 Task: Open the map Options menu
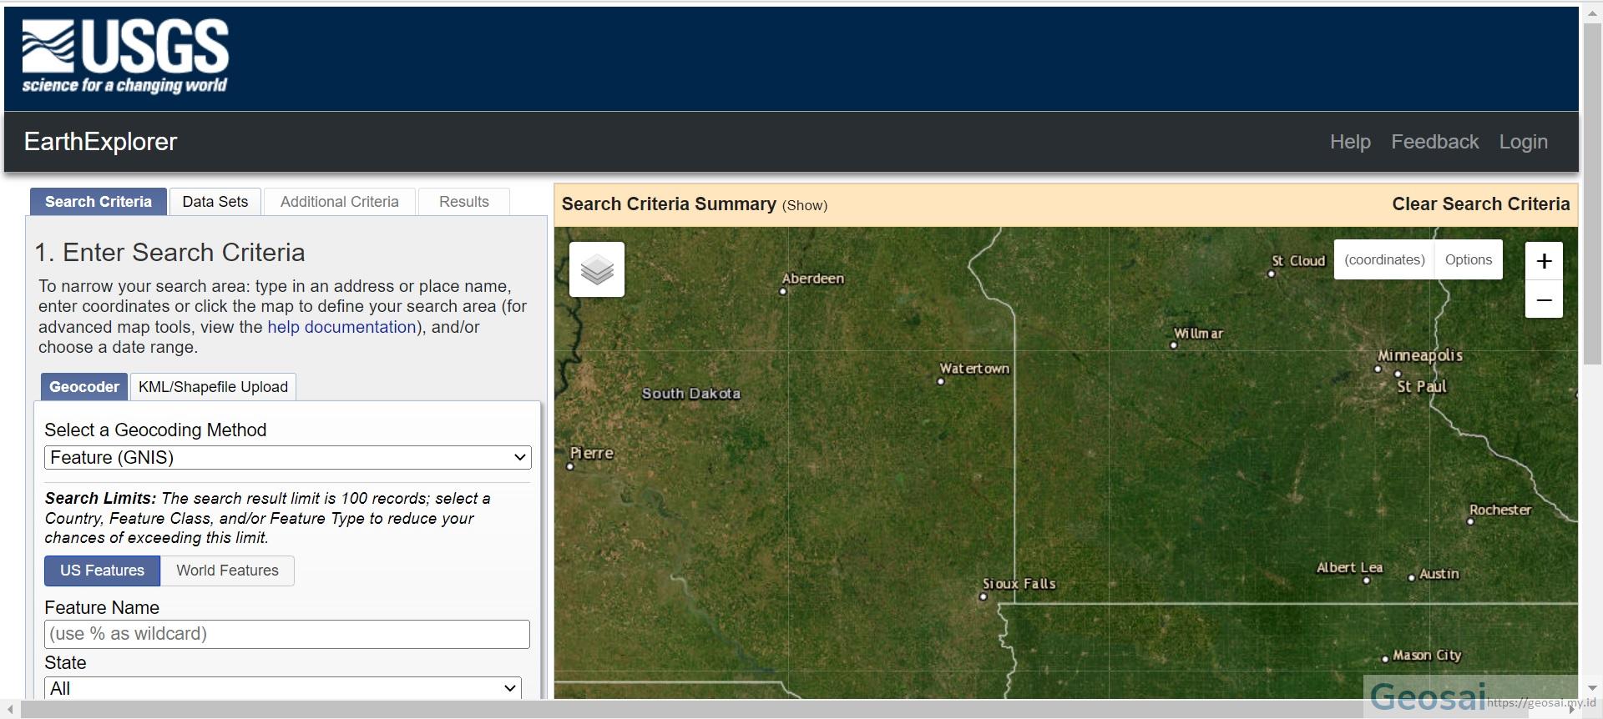point(1468,259)
